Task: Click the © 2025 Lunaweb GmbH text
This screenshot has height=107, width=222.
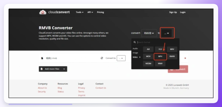Action: (x=177, y=85)
